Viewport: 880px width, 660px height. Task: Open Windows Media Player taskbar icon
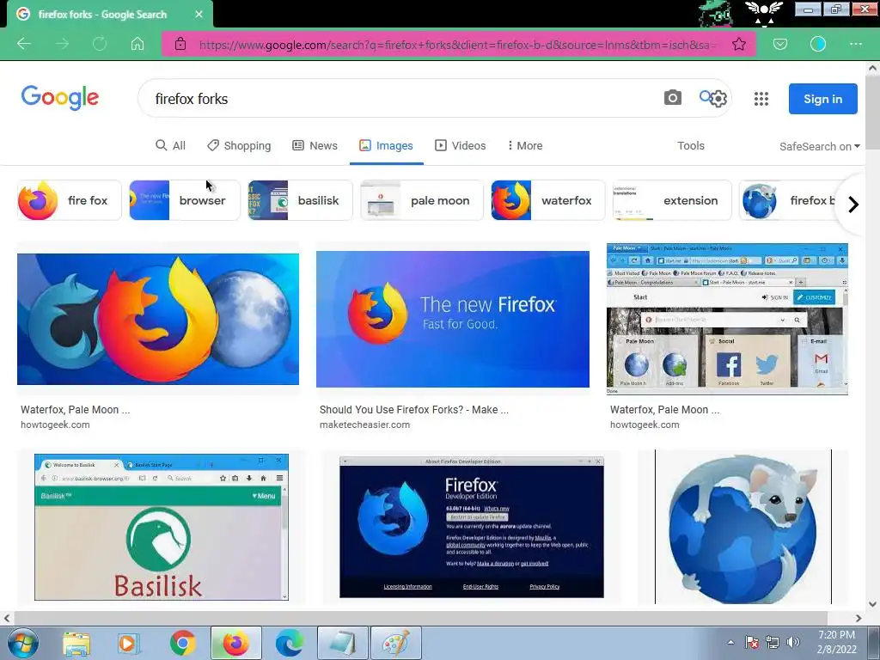click(x=127, y=644)
